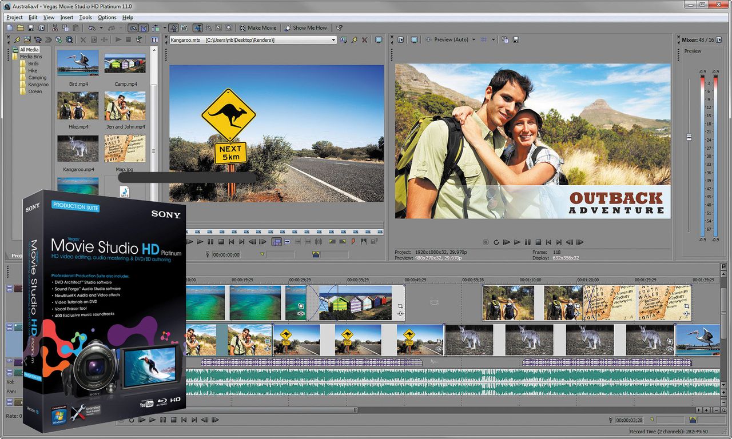Image resolution: width=732 pixels, height=439 pixels.
Task: Save preview snapshot to file icon
Action: pos(516,40)
